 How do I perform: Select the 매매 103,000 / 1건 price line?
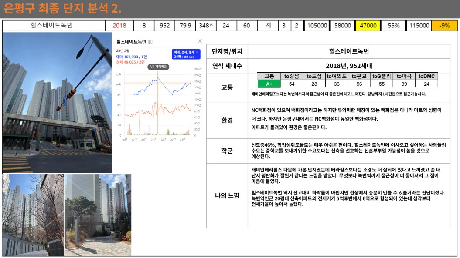tap(131, 57)
